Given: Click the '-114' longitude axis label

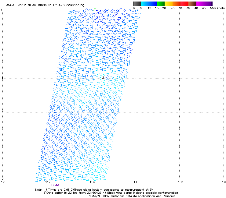Looking at the screenshot, I should click(91, 182).
